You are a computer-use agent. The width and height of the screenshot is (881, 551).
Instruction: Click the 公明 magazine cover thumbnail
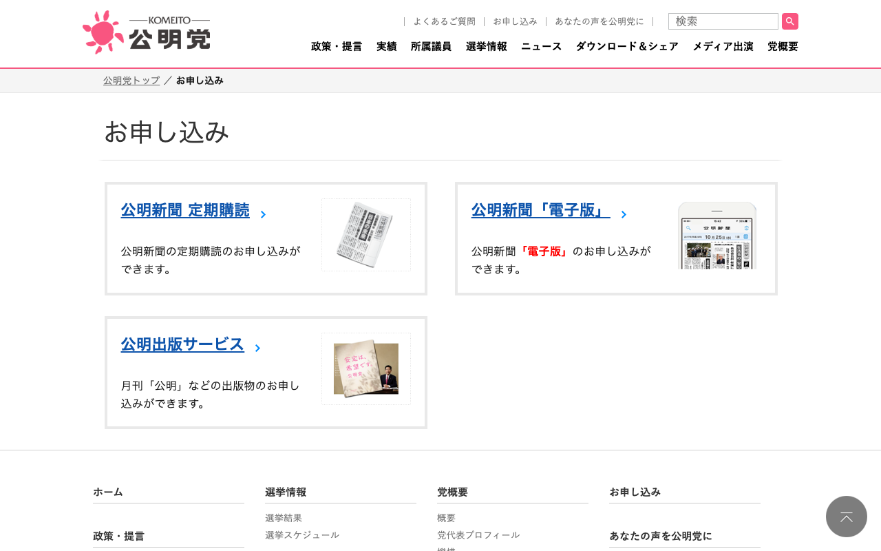366,368
